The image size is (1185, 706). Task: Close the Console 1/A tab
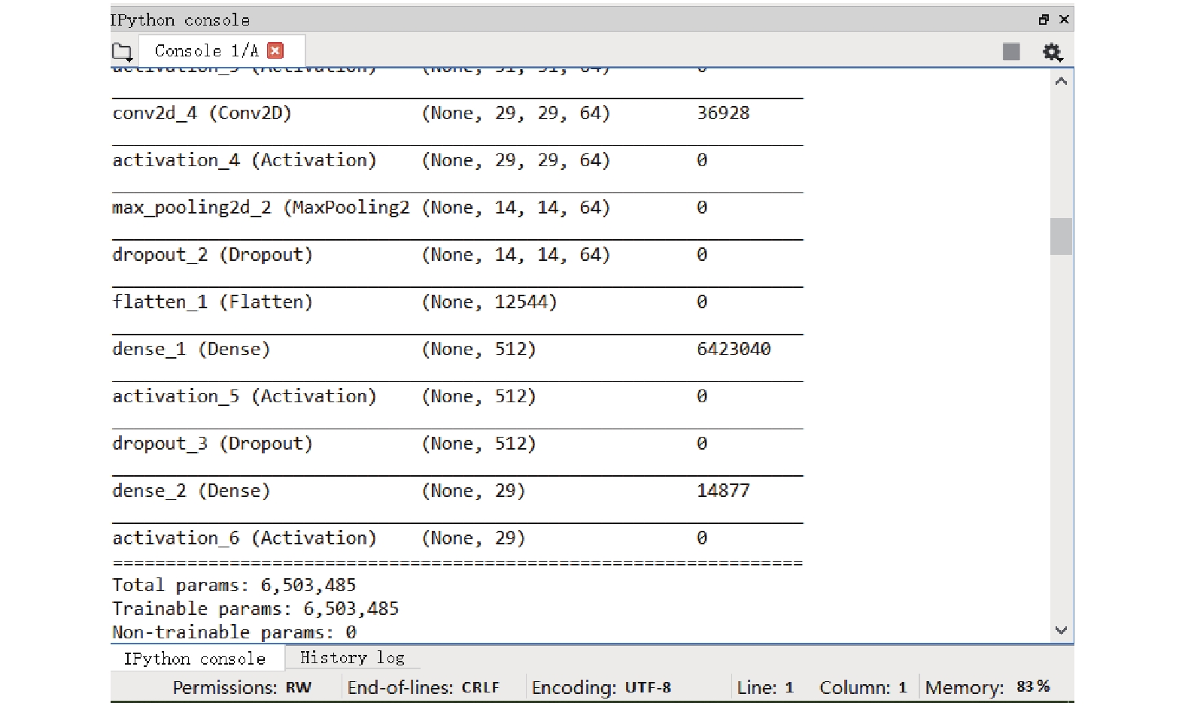(x=276, y=50)
